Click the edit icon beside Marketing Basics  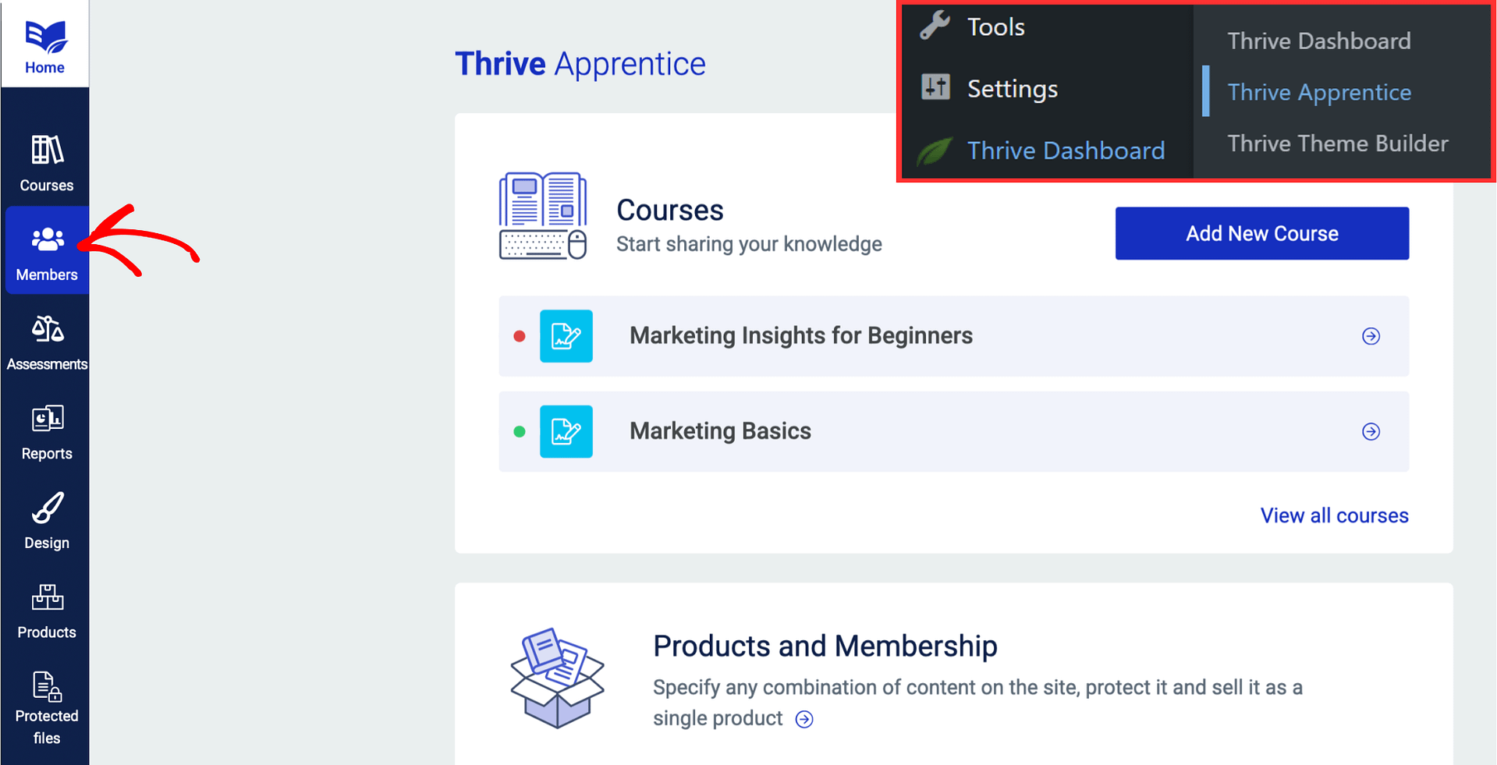coord(566,431)
